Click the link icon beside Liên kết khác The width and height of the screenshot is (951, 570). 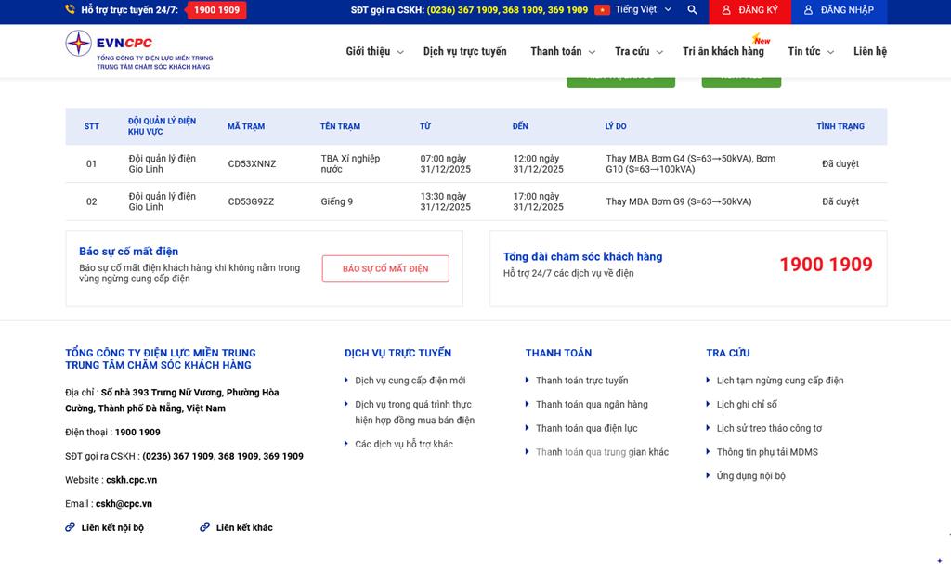click(x=204, y=527)
